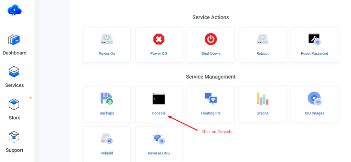Open the ISO Images disc icon

coord(314,98)
